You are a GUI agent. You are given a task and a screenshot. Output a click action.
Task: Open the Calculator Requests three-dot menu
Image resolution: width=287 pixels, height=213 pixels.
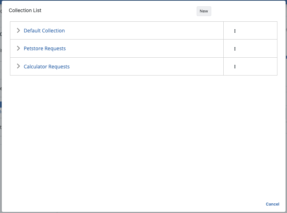[235, 67]
